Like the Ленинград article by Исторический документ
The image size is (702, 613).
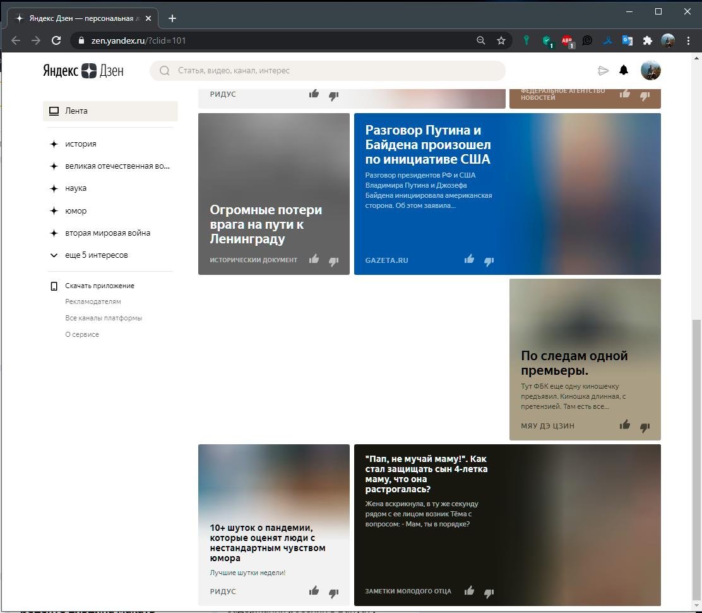[x=314, y=259]
